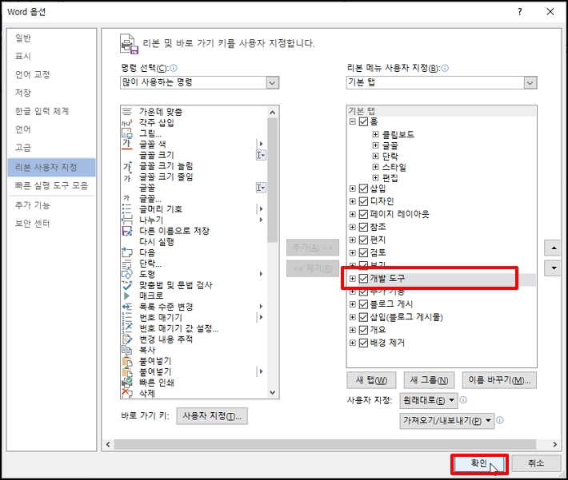Viewport: 568px width, 480px height.
Task: Click the command list scroll-up arrow
Action: [273, 113]
